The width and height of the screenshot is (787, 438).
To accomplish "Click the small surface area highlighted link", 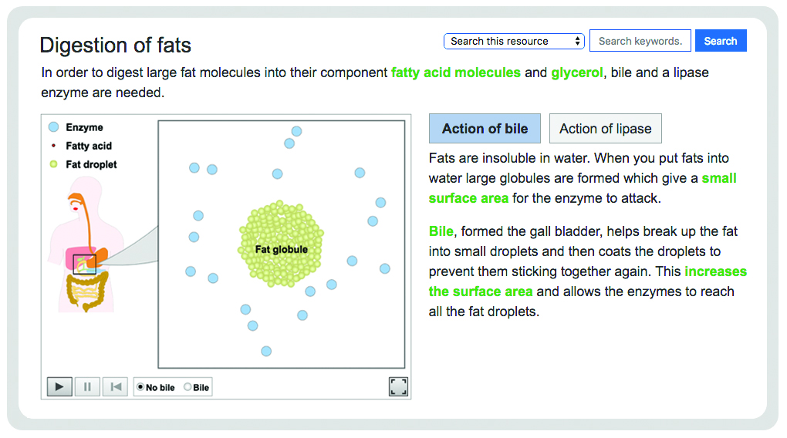I will [583, 188].
